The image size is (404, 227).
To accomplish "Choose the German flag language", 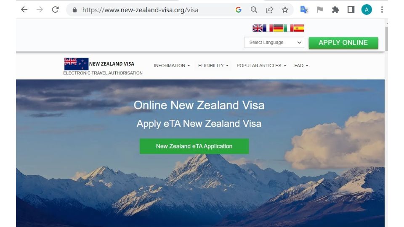I will coord(278,28).
